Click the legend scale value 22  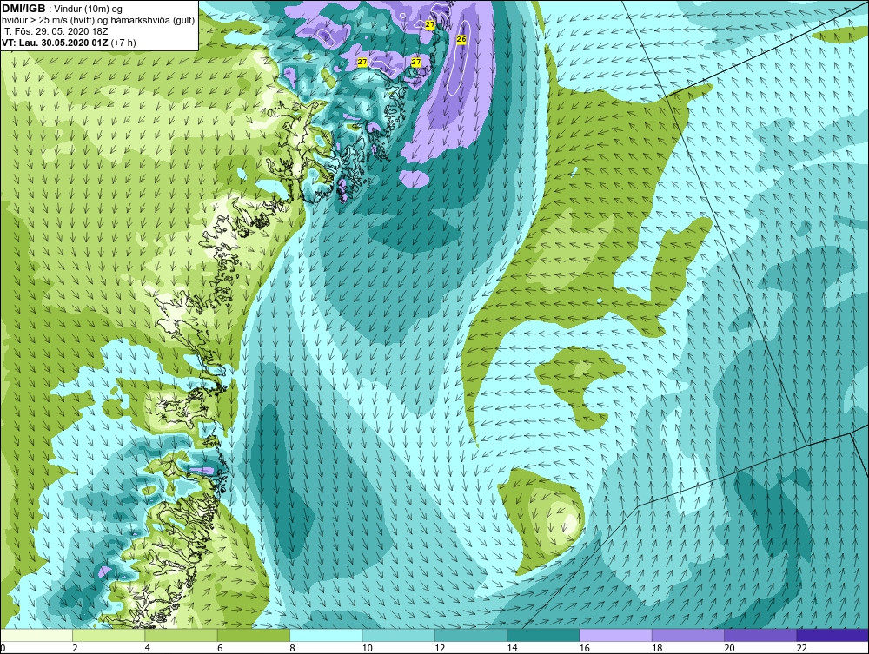pos(802,648)
